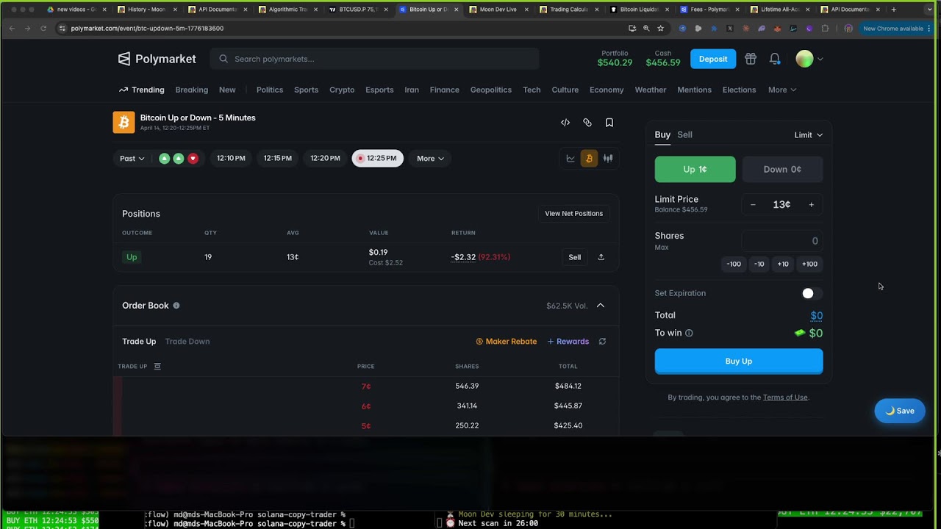Toggle the Trade Up layout icon
The image size is (941, 529).
[x=157, y=366]
